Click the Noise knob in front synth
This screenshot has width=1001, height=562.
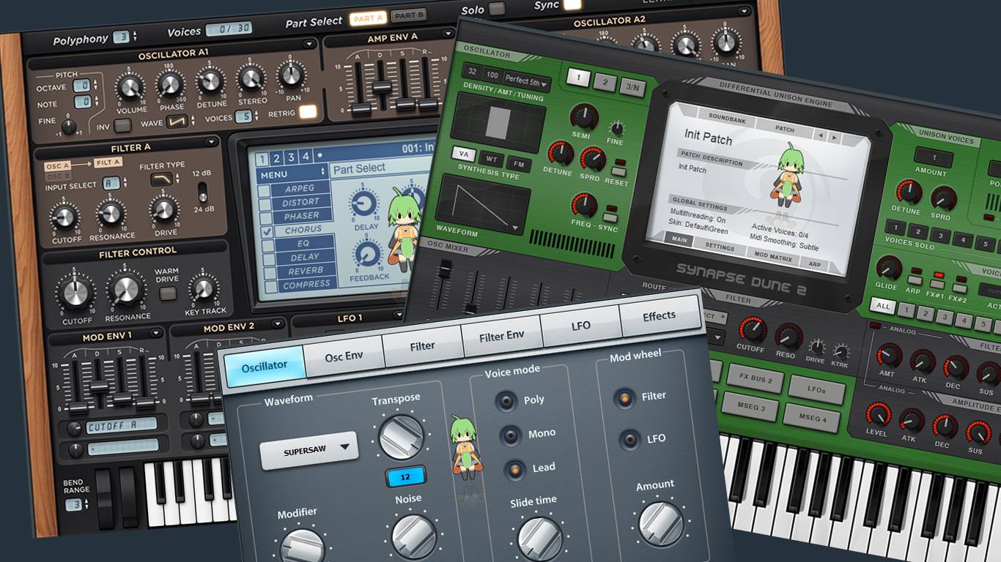(x=414, y=536)
